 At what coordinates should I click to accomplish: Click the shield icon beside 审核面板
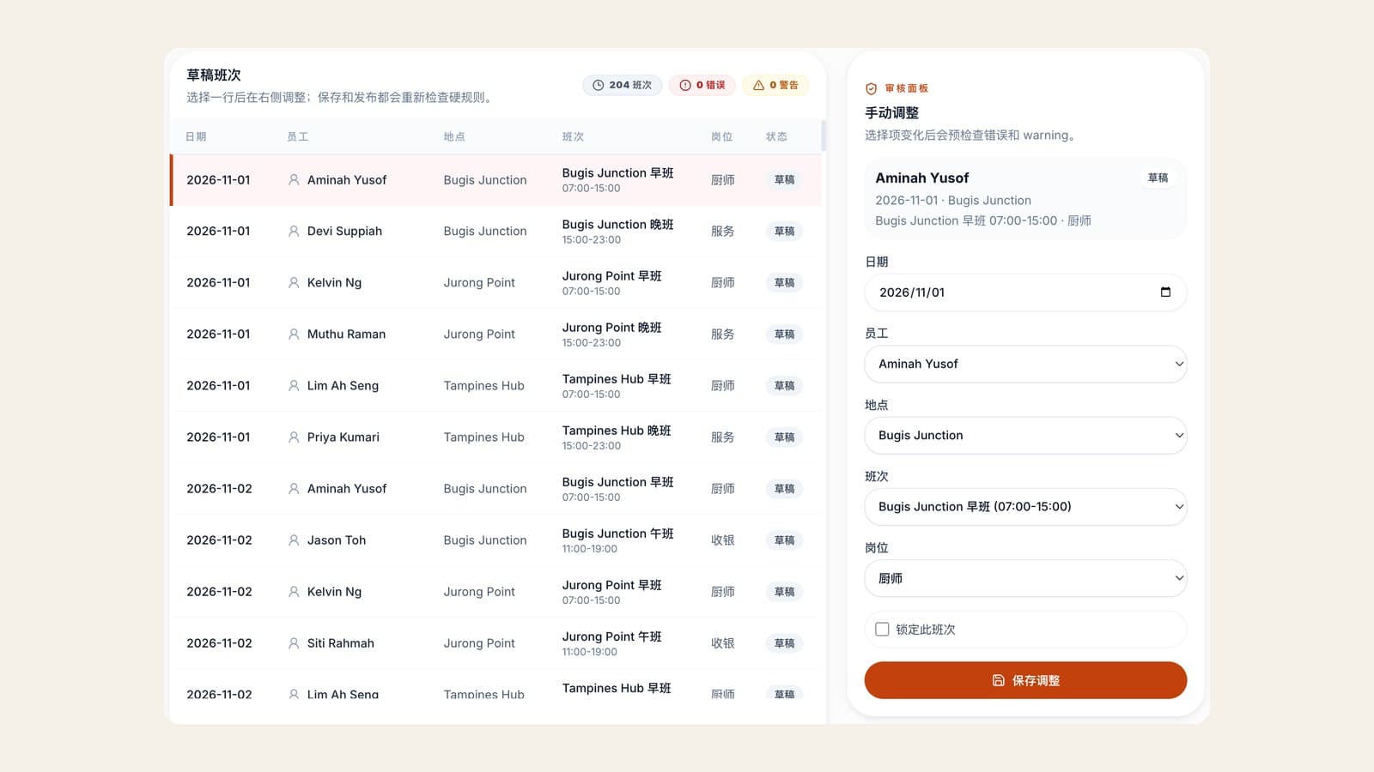(x=871, y=88)
